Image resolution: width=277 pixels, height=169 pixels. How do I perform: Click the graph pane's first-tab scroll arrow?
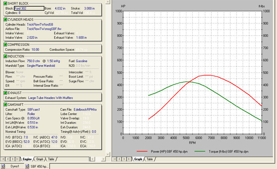point(114,159)
